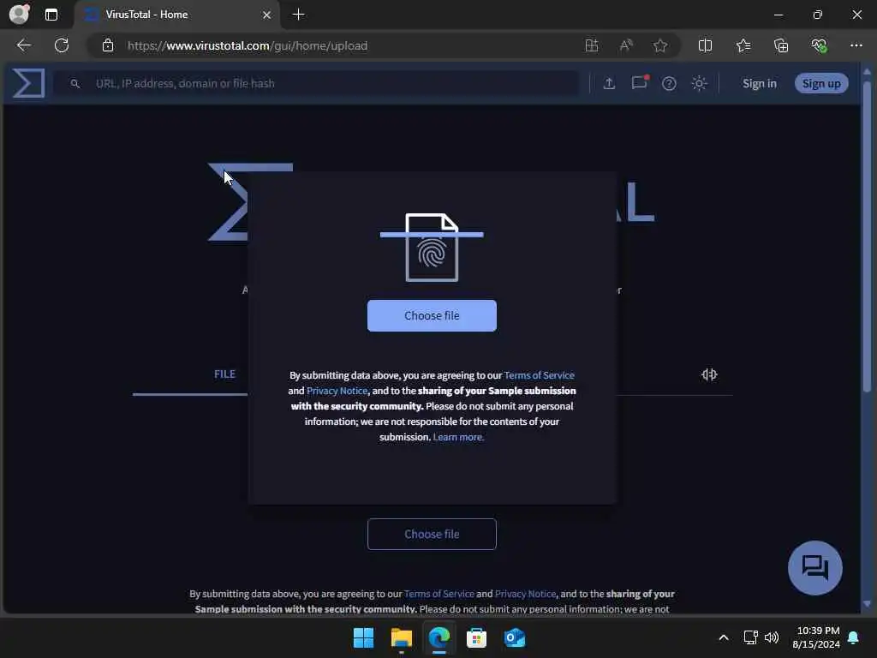The image size is (877, 658).
Task: Toggle the light/dark theme sun icon
Action: coord(699,83)
